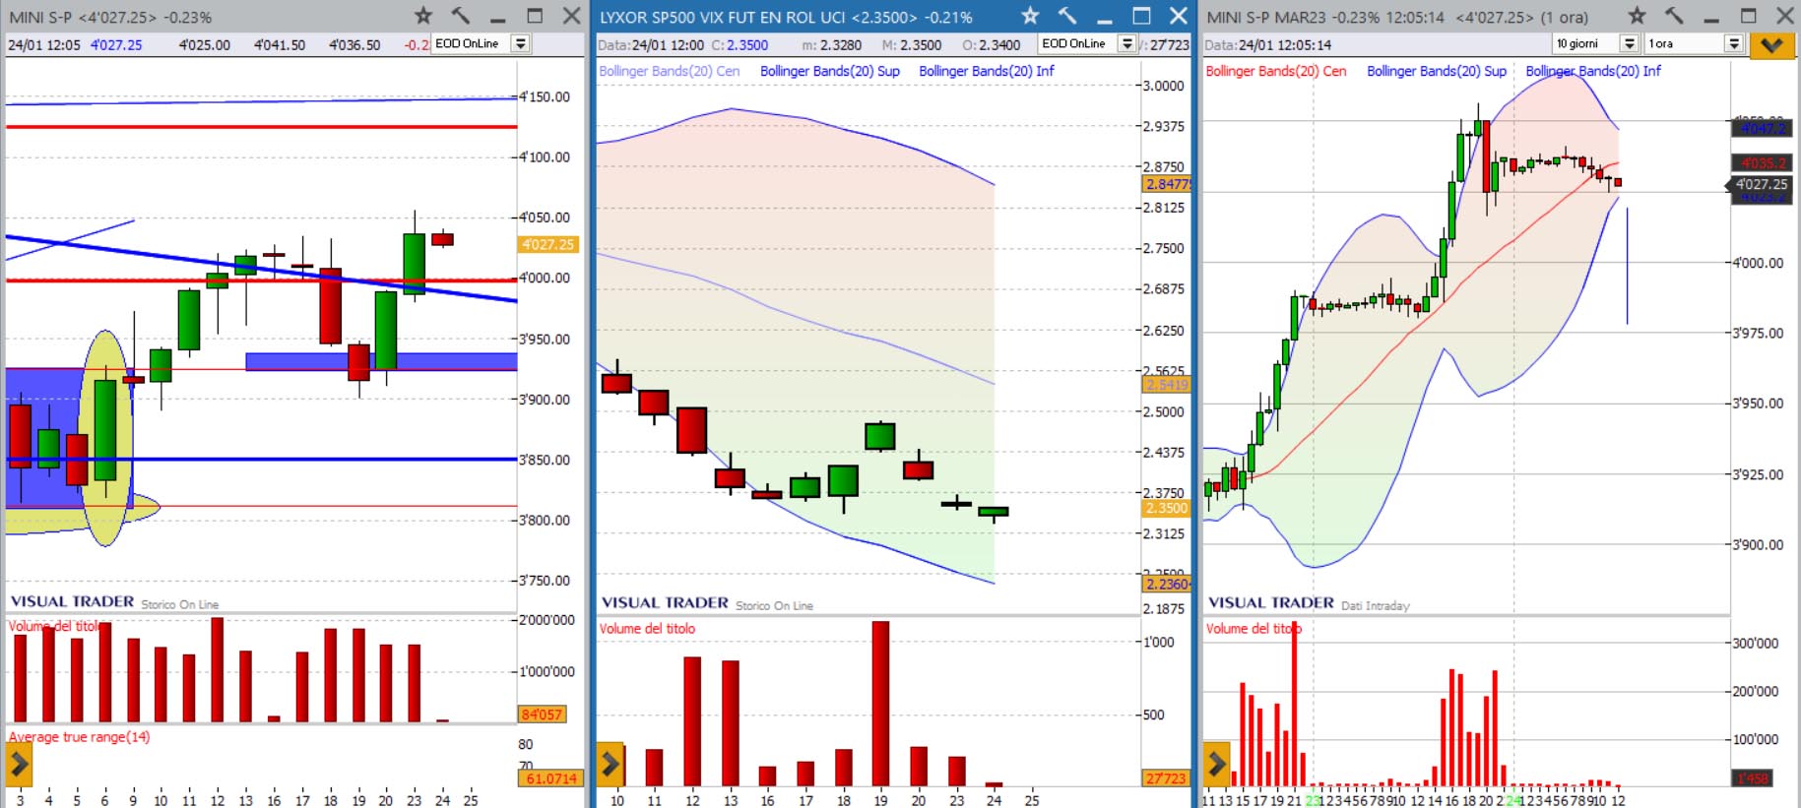The width and height of the screenshot is (1801, 808).
Task: Click the 2.5419 center band value tag
Action: click(1167, 385)
